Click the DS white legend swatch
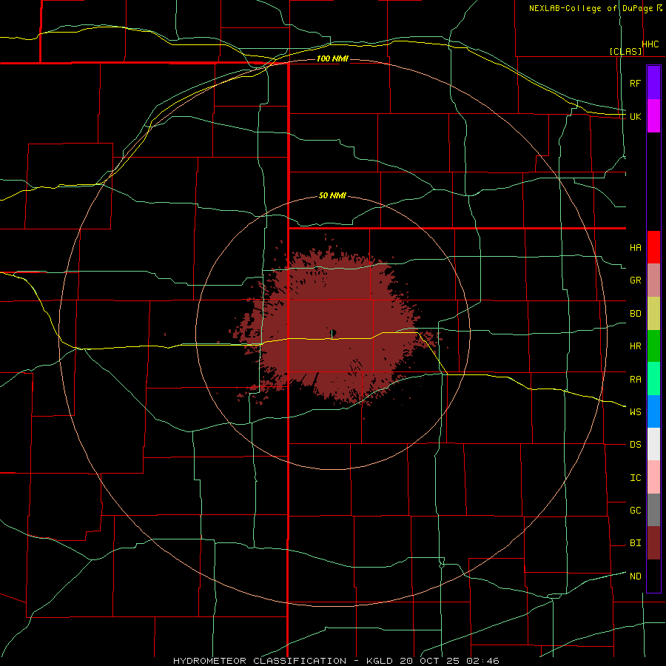This screenshot has height=666, width=666. (x=653, y=444)
